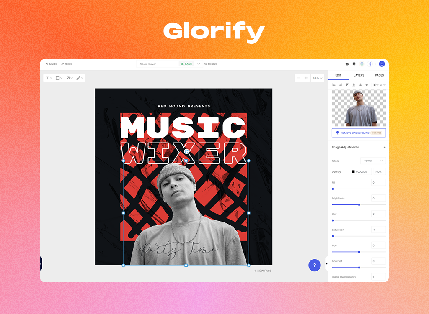Image resolution: width=429 pixels, height=314 pixels.
Task: Click the black Overlay color swatch
Action: coord(353,172)
